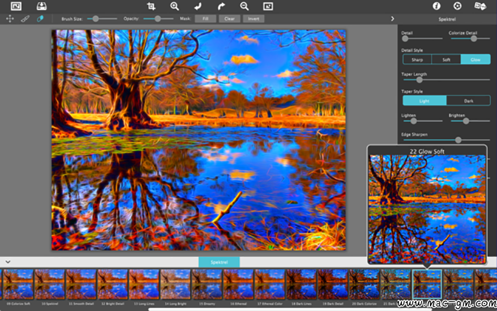Select the 09 Colorize Soft preset

pyautogui.click(x=18, y=284)
